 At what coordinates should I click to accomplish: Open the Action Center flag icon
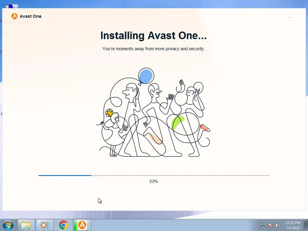(270, 225)
